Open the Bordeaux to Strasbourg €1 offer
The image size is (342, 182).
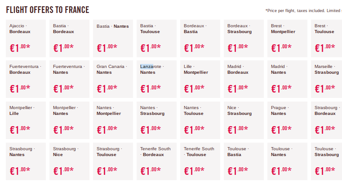click(244, 38)
